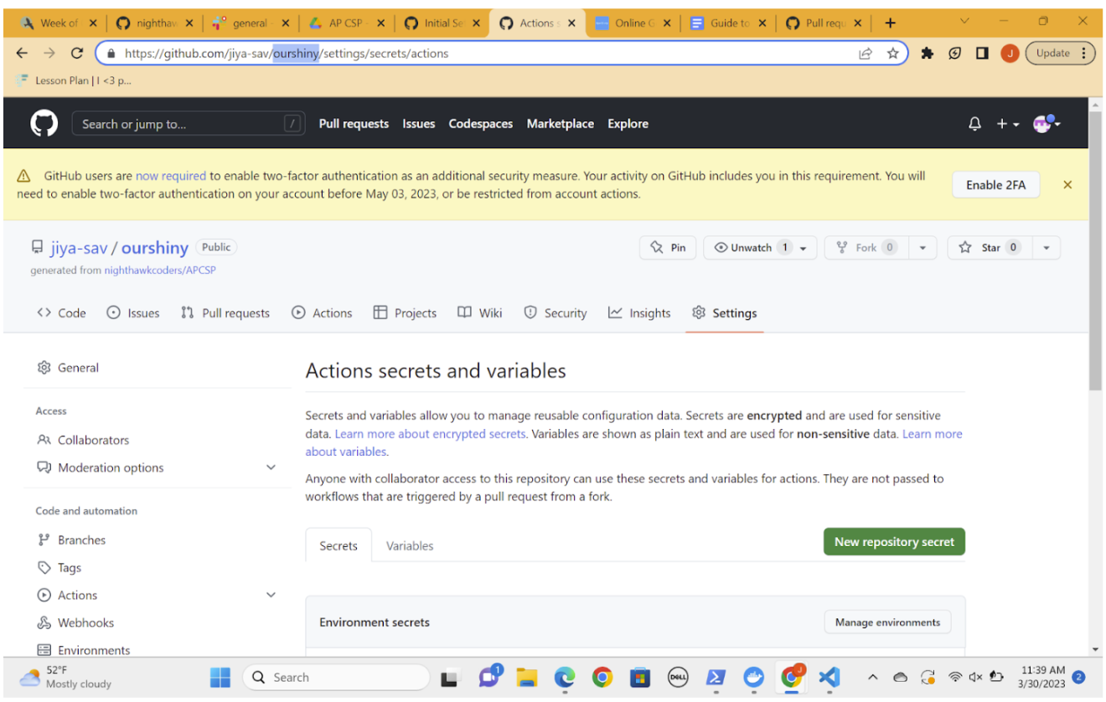Open the Windows Start button

coord(220,678)
